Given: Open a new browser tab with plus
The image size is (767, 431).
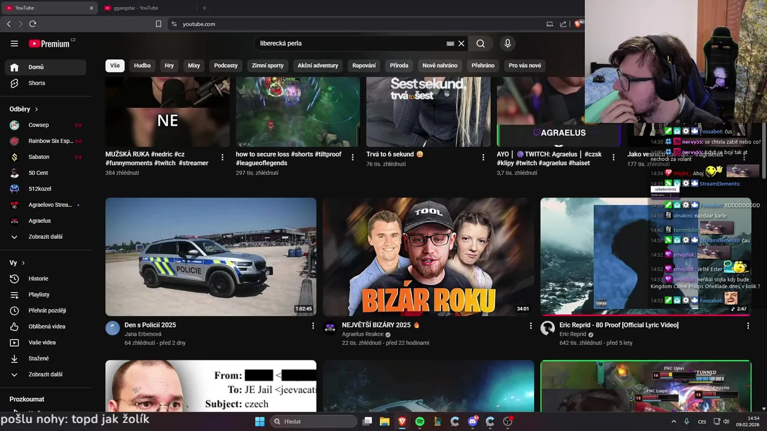Looking at the screenshot, I should (x=204, y=8).
